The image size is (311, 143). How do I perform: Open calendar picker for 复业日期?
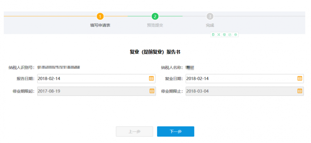click(299, 79)
